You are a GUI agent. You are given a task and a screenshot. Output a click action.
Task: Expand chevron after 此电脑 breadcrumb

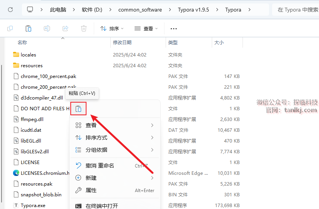click(74, 10)
